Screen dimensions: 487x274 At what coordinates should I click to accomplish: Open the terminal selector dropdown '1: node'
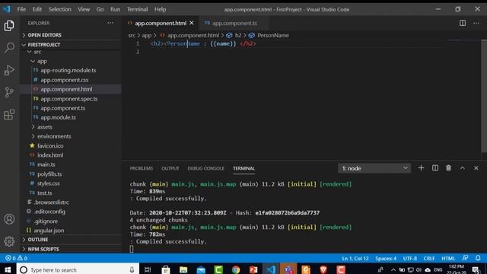coord(374,168)
